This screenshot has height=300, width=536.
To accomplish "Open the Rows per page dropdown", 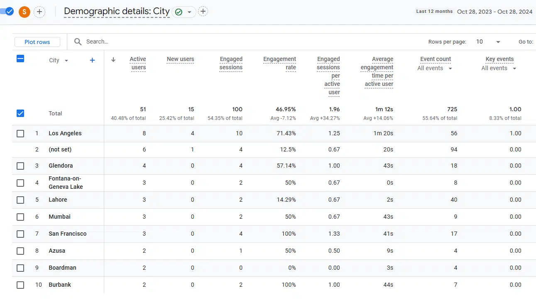I will tap(488, 41).
